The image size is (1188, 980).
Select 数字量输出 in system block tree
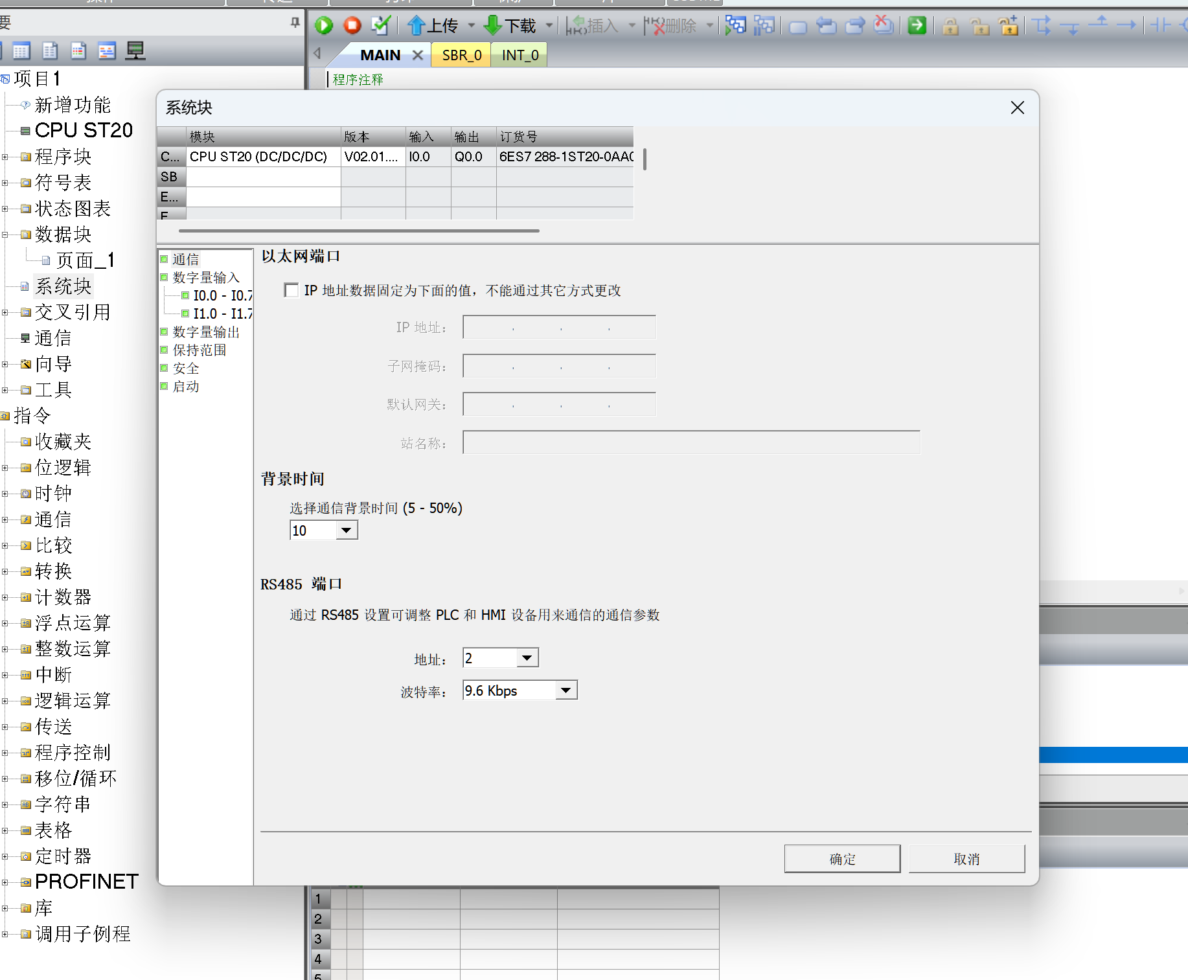tap(206, 332)
